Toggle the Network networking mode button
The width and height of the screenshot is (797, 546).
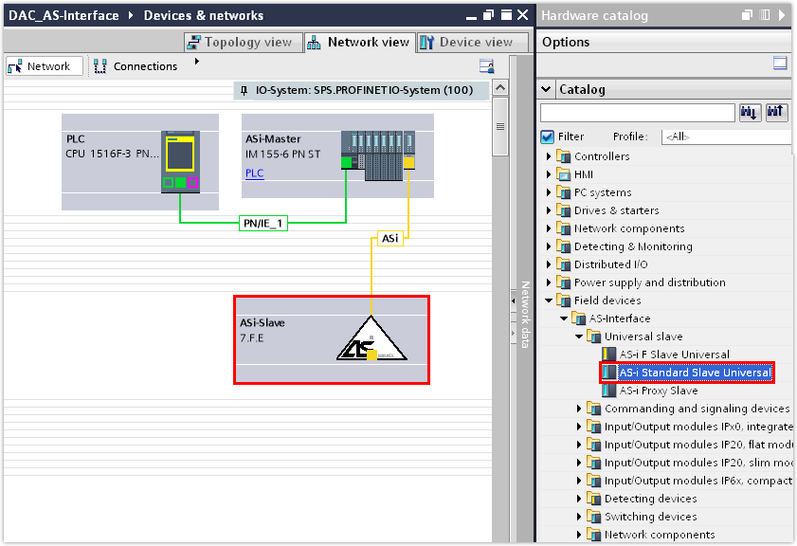click(x=40, y=66)
